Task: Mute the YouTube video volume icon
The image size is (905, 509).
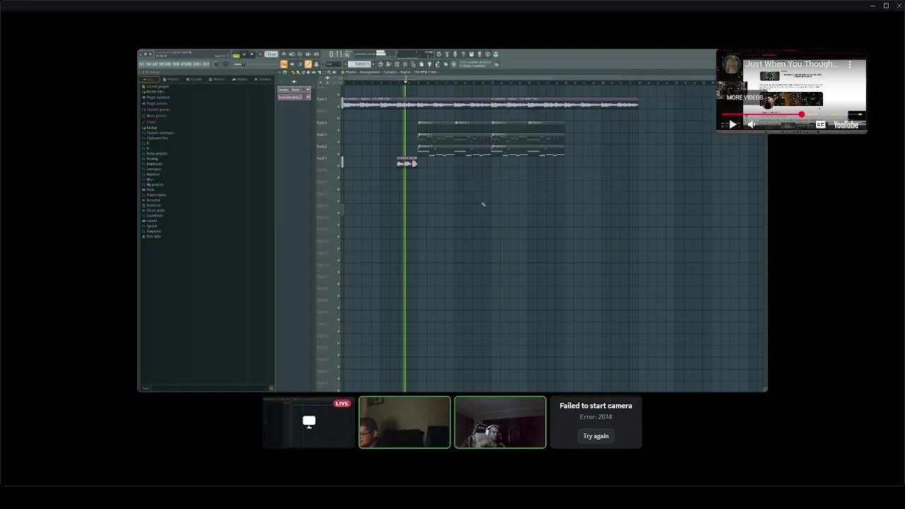Action: [x=752, y=124]
